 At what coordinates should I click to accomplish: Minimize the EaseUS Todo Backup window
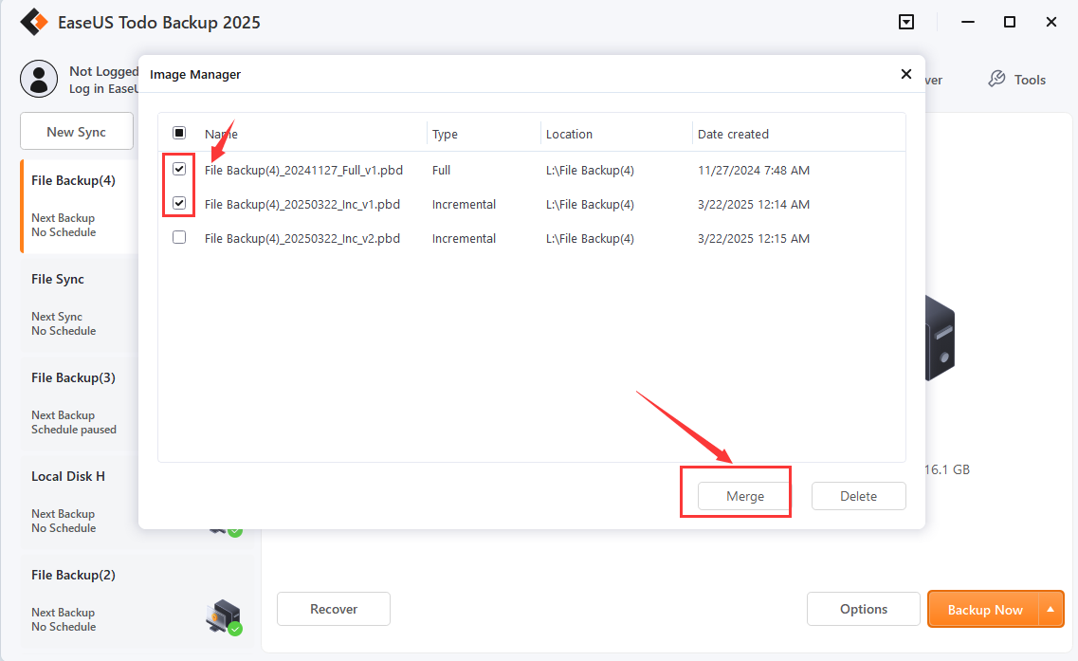[968, 22]
